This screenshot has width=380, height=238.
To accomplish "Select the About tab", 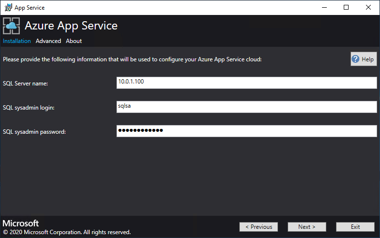I will tap(74, 41).
